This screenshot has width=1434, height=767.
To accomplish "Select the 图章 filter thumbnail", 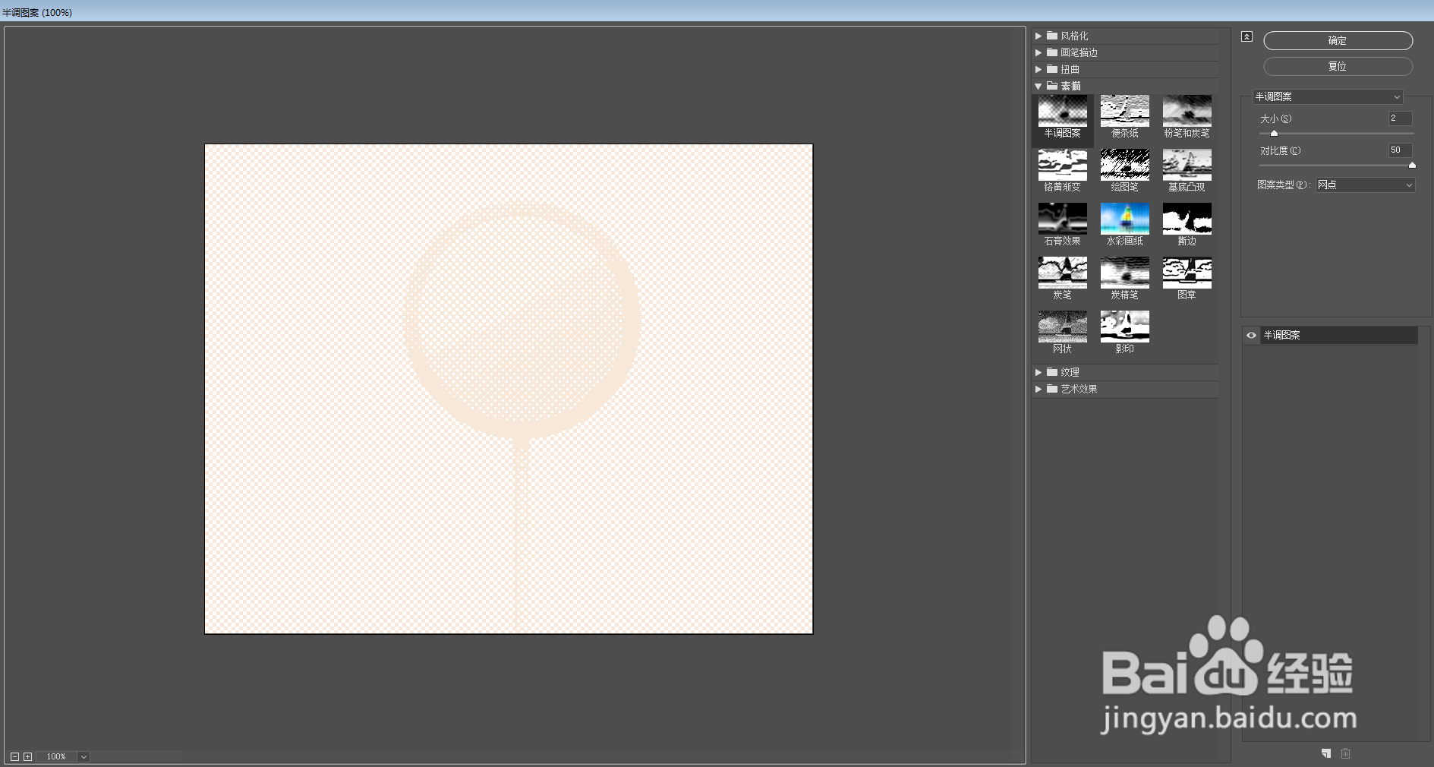I will tap(1187, 273).
